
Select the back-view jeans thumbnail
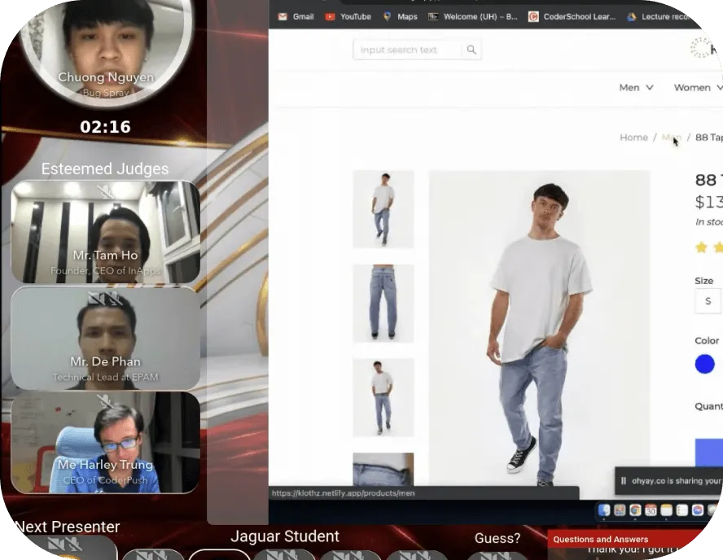pyautogui.click(x=383, y=303)
